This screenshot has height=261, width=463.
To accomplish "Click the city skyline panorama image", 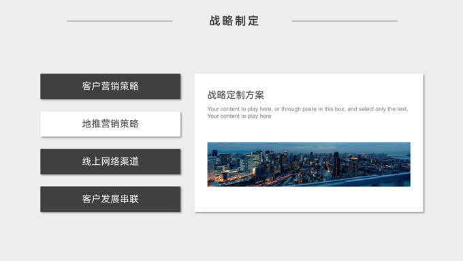I will (x=308, y=164).
